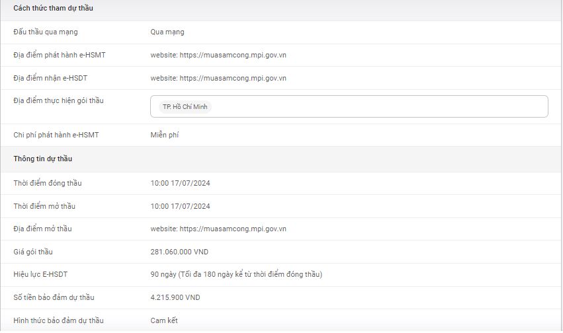Click the bid security amount 4.215.900 VND
Screen dimensions: 563x333
click(175, 297)
